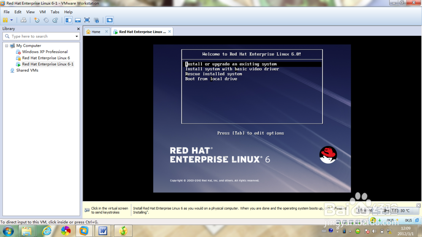The width and height of the screenshot is (422, 237).
Task: Click the running Red Hat 6-1 VM icon
Action: [18, 64]
